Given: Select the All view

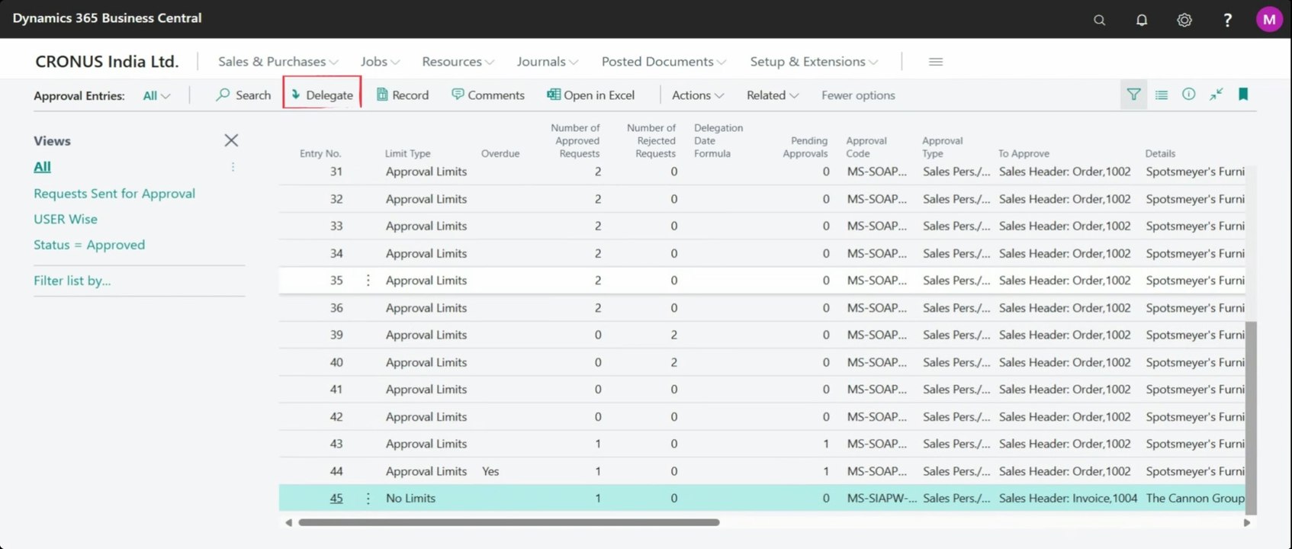Looking at the screenshot, I should click(42, 167).
